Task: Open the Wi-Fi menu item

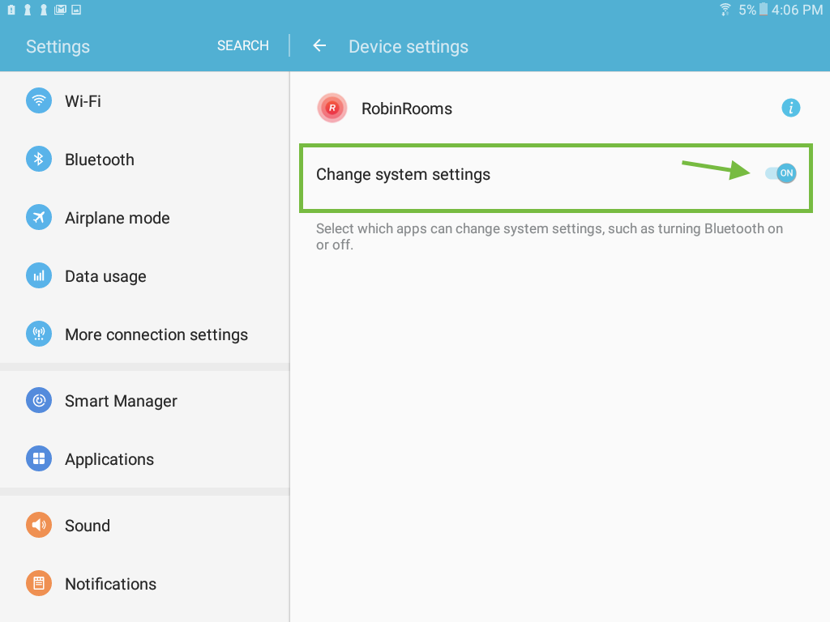Action: coord(144,100)
